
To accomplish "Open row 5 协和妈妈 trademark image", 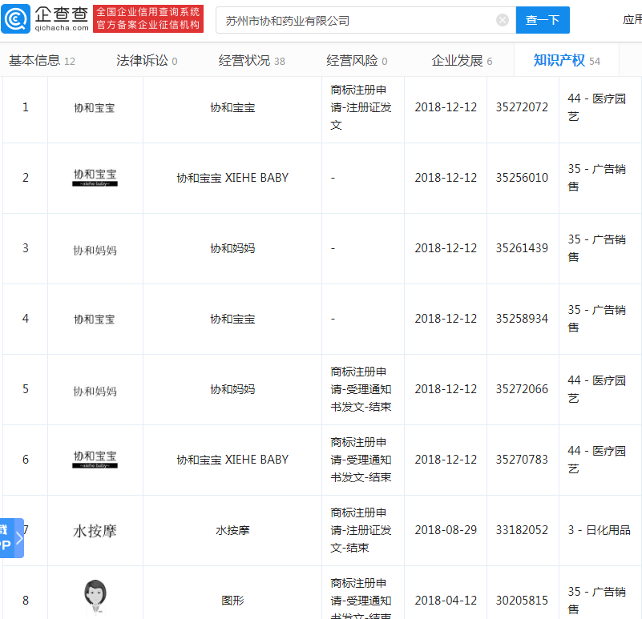I will coord(95,391).
